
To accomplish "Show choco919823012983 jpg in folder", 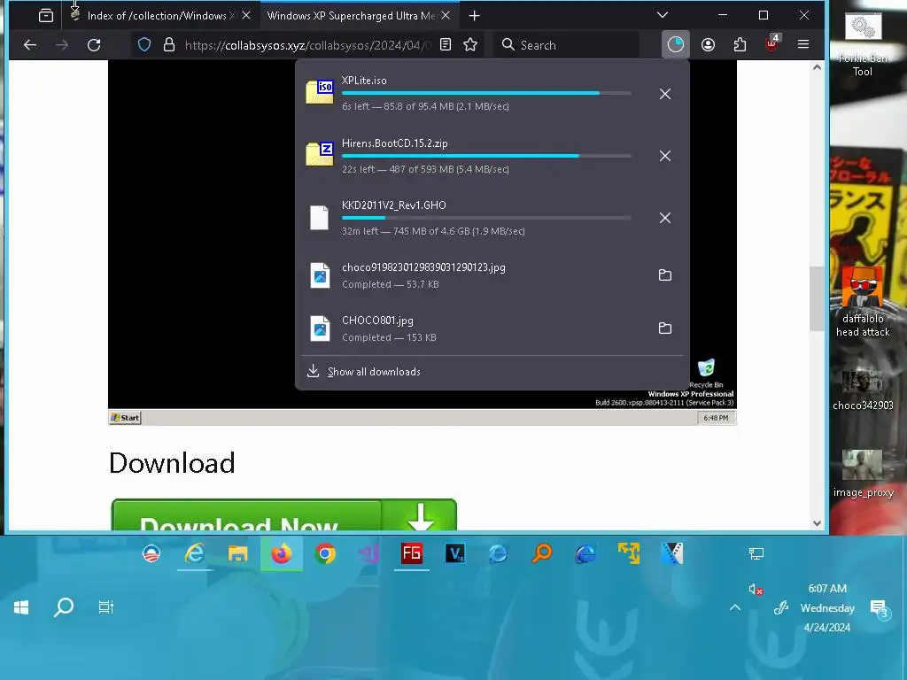I will click(665, 275).
